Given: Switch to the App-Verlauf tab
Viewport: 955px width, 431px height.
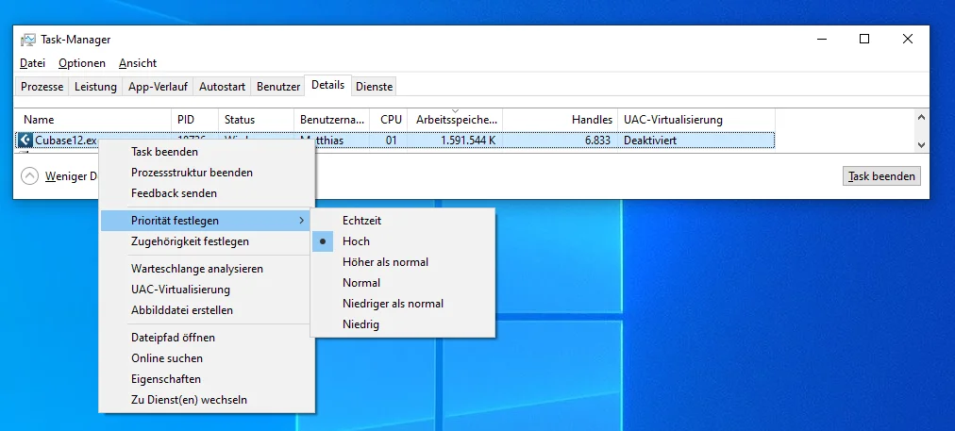Looking at the screenshot, I should [159, 87].
